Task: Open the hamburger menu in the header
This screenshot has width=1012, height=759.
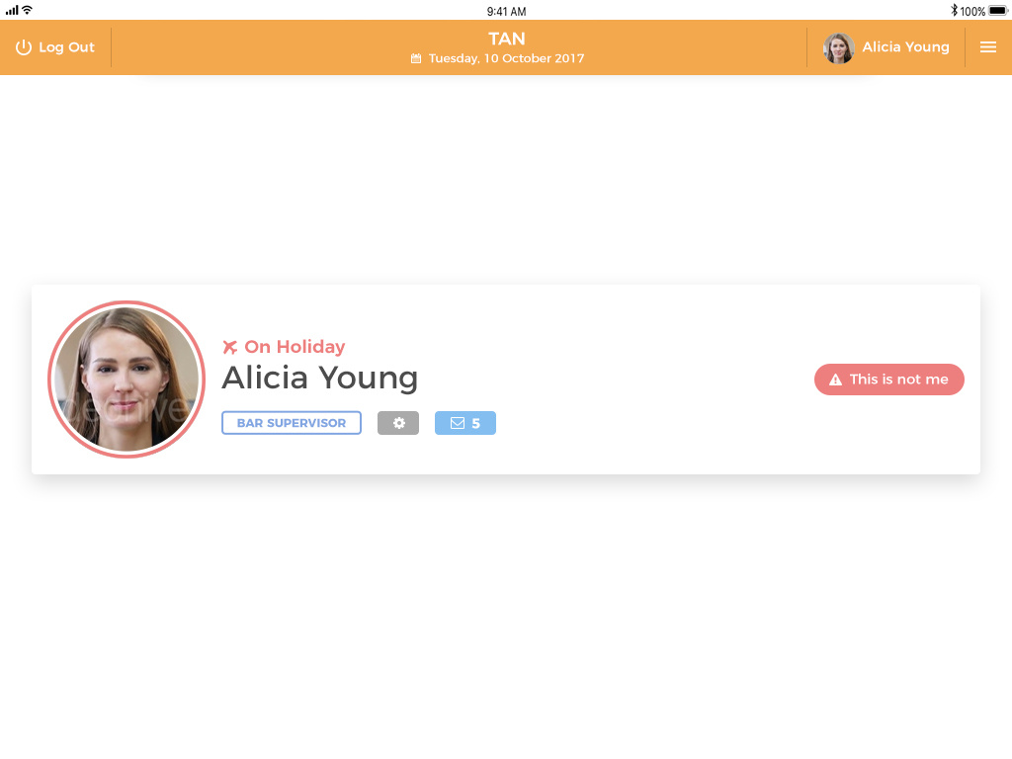Action: click(x=987, y=47)
